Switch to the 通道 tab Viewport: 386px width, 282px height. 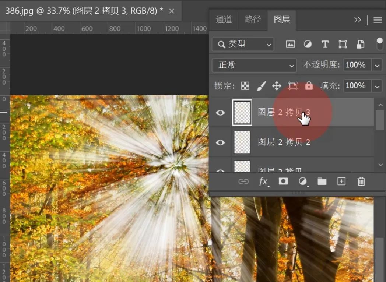coord(224,20)
